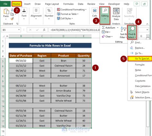The width and height of the screenshot is (152, 136).
Task: Switch to the Data tab
Action: coord(80,4)
